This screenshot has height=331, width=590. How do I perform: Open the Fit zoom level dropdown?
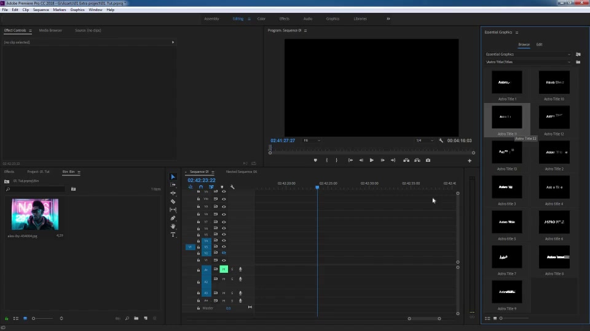[x=312, y=140]
